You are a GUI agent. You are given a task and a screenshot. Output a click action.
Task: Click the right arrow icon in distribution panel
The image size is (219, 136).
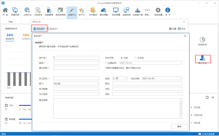coord(213,97)
